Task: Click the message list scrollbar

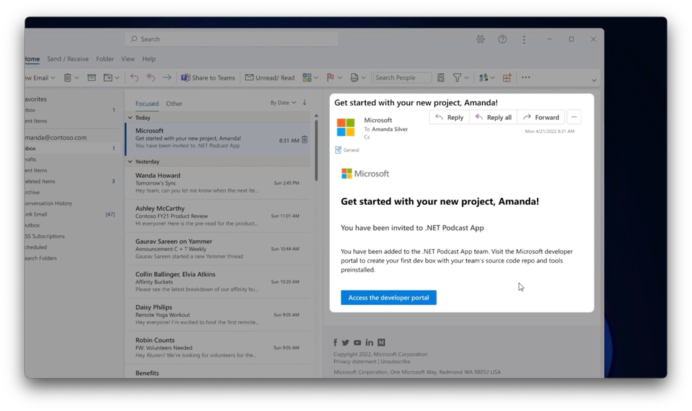Action: click(x=316, y=150)
